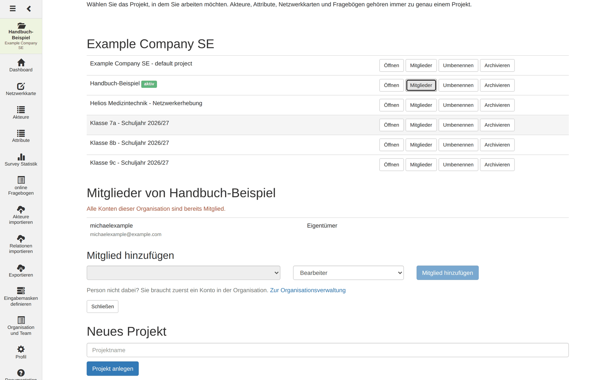This screenshot has height=380, width=609.
Task: Open Relationen importieren upload icon
Action: (21, 238)
